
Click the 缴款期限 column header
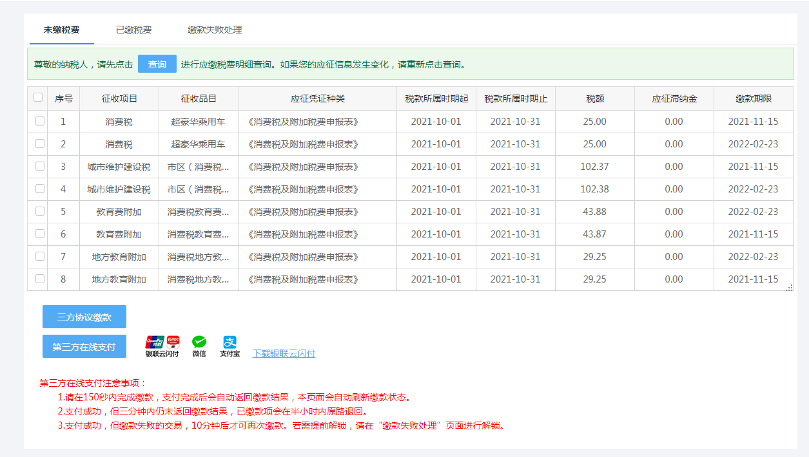point(754,98)
